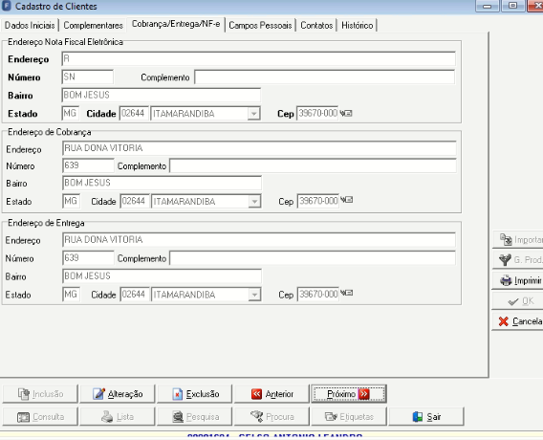Image resolution: width=543 pixels, height=440 pixels.
Task: Click the Sair button to exit
Action: 426,417
